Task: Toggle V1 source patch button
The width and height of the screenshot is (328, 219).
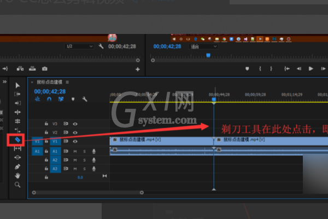Action: 37,141
